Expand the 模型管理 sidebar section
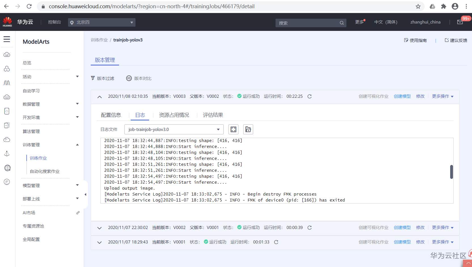Viewport: 472px width, 267px height. click(77, 185)
